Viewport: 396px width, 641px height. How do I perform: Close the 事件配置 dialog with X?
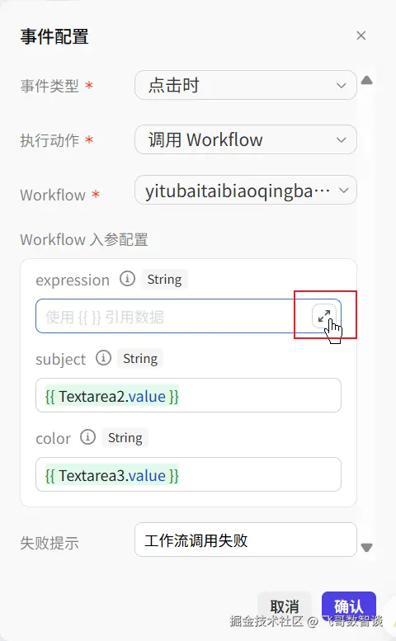361,35
